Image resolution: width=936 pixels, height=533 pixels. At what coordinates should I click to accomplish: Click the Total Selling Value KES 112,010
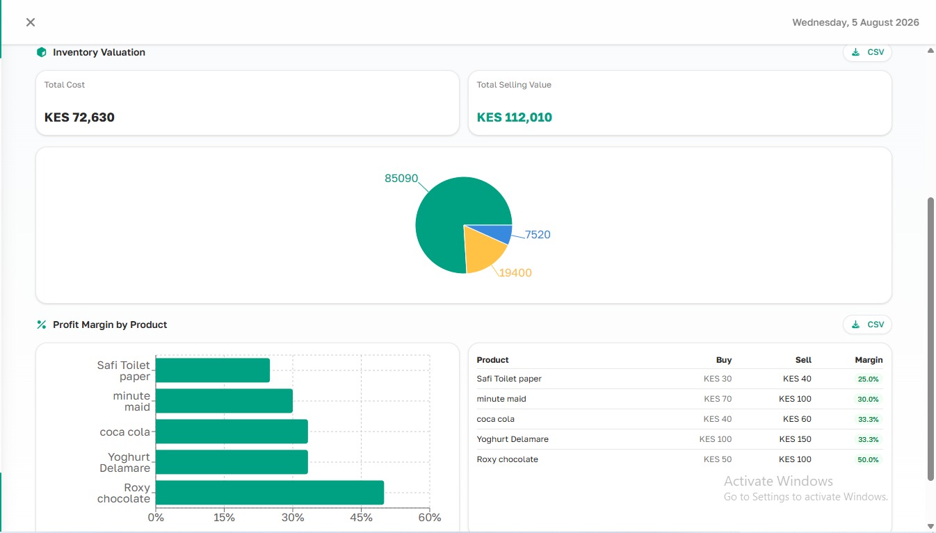(x=515, y=117)
